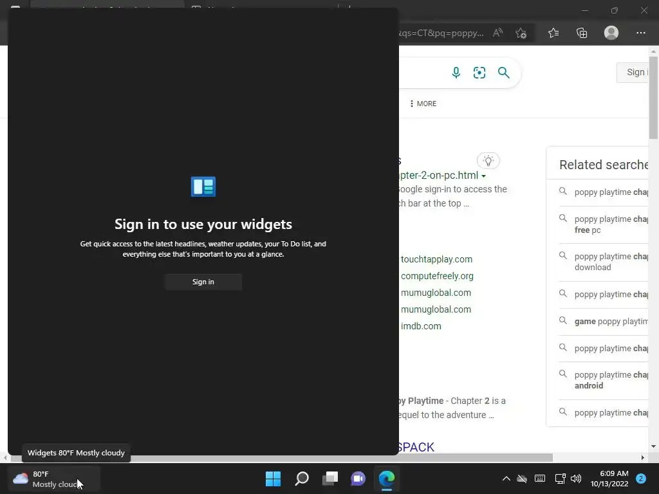Click the lightbulb feedback icon
This screenshot has height=494, width=659.
coord(488,160)
